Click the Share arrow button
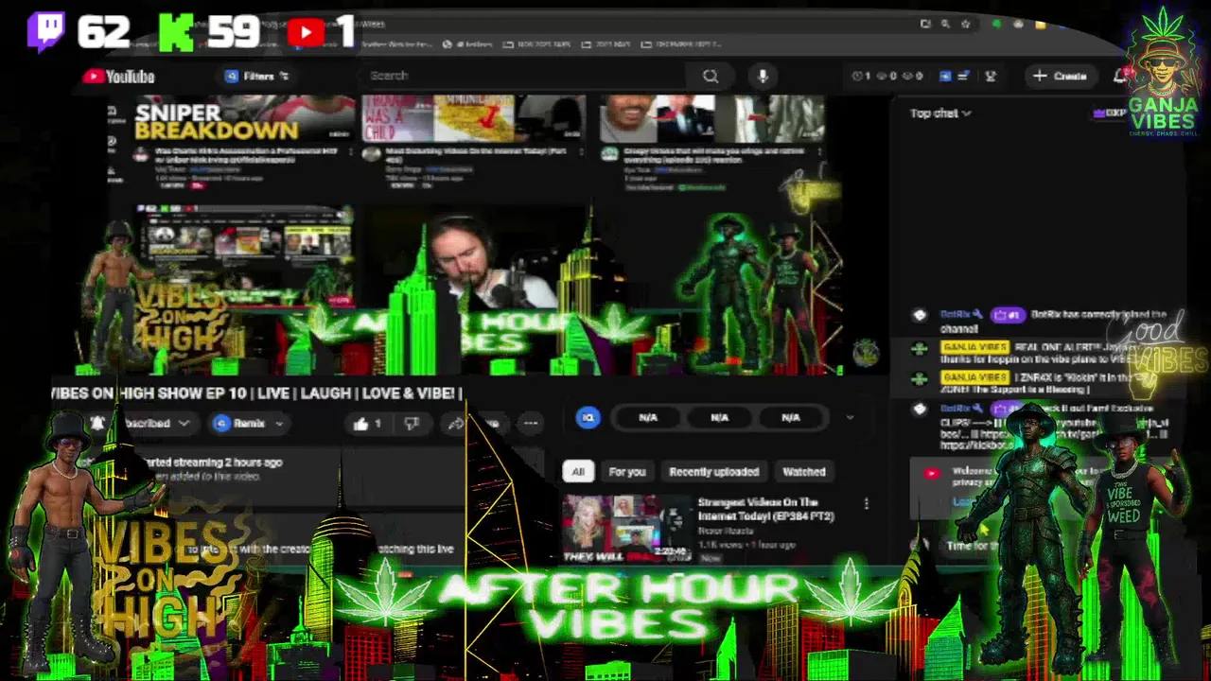Screen dimensions: 1211x681 455,424
